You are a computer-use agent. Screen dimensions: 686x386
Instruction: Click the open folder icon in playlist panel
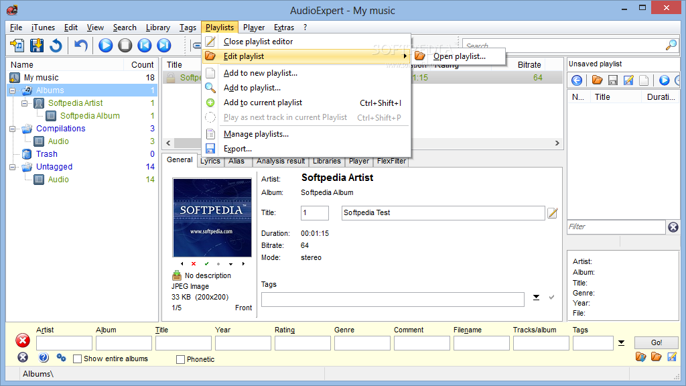click(597, 80)
